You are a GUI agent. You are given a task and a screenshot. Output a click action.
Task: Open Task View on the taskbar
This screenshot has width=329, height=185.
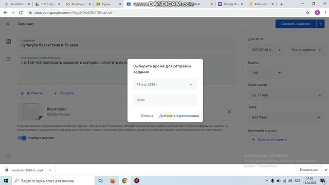101,180
